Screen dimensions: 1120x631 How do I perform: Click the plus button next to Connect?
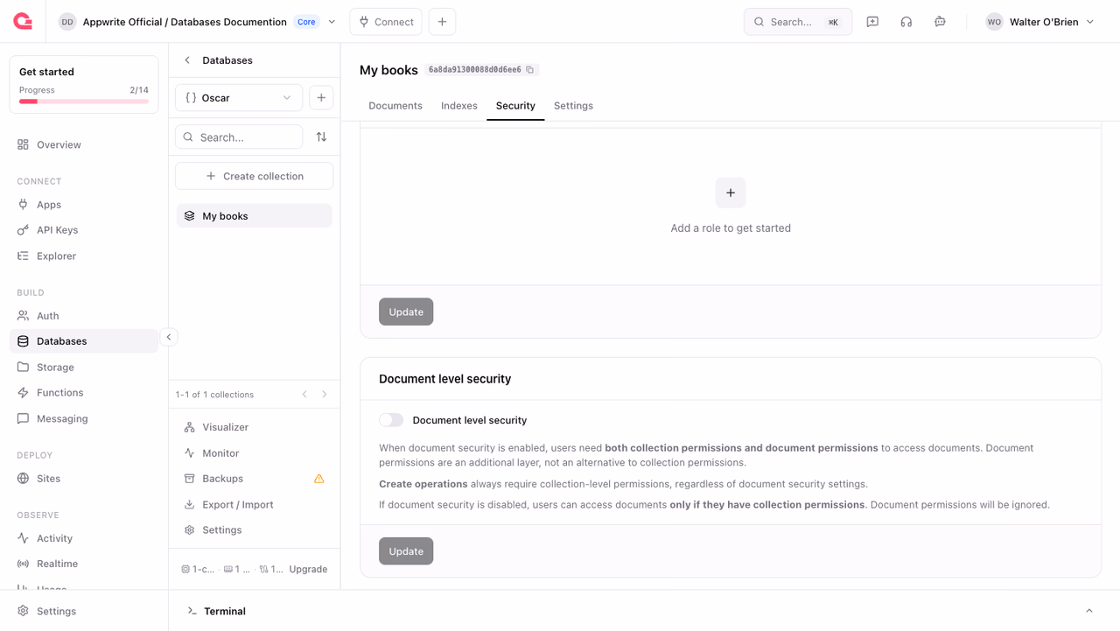(442, 22)
